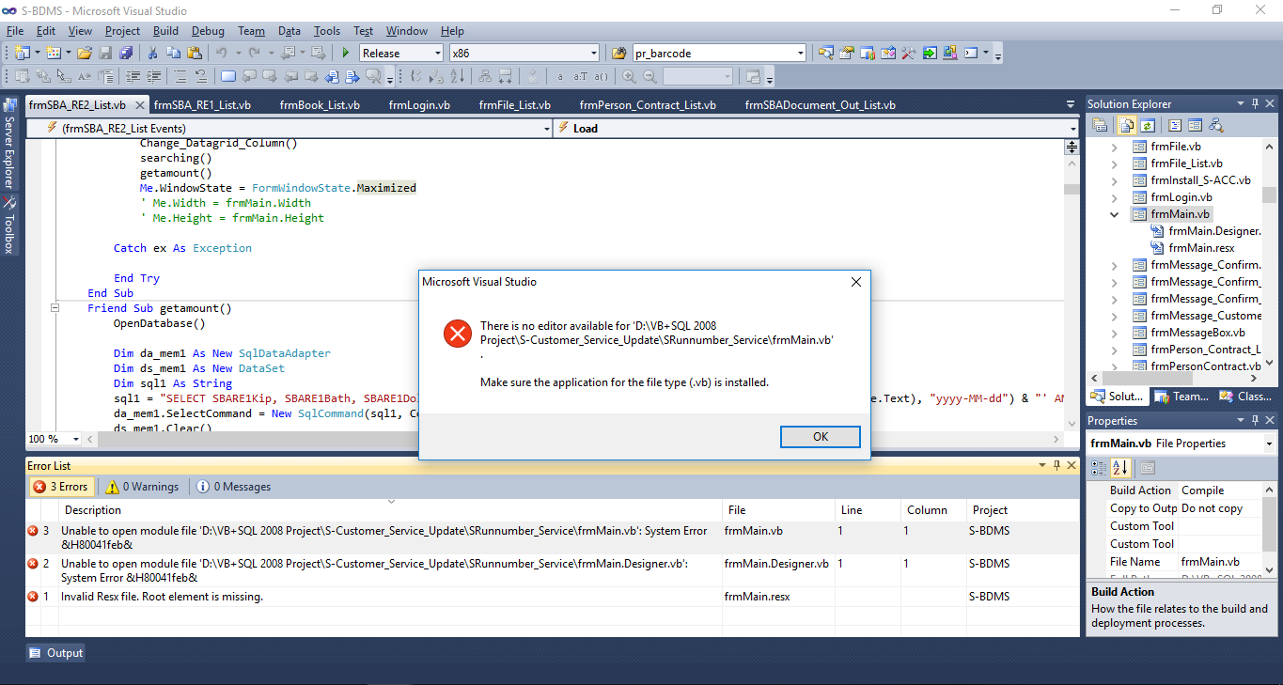Open the Output panel tab
The width and height of the screenshot is (1283, 685).
click(55, 653)
